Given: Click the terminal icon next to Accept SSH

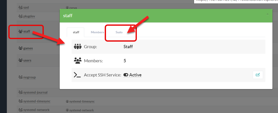Looking at the screenshot, I should pos(77,75).
